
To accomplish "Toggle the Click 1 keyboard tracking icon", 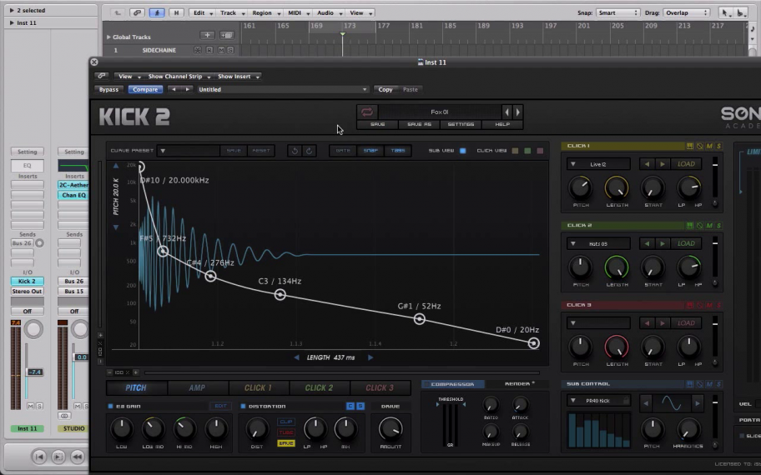I will 689,146.
